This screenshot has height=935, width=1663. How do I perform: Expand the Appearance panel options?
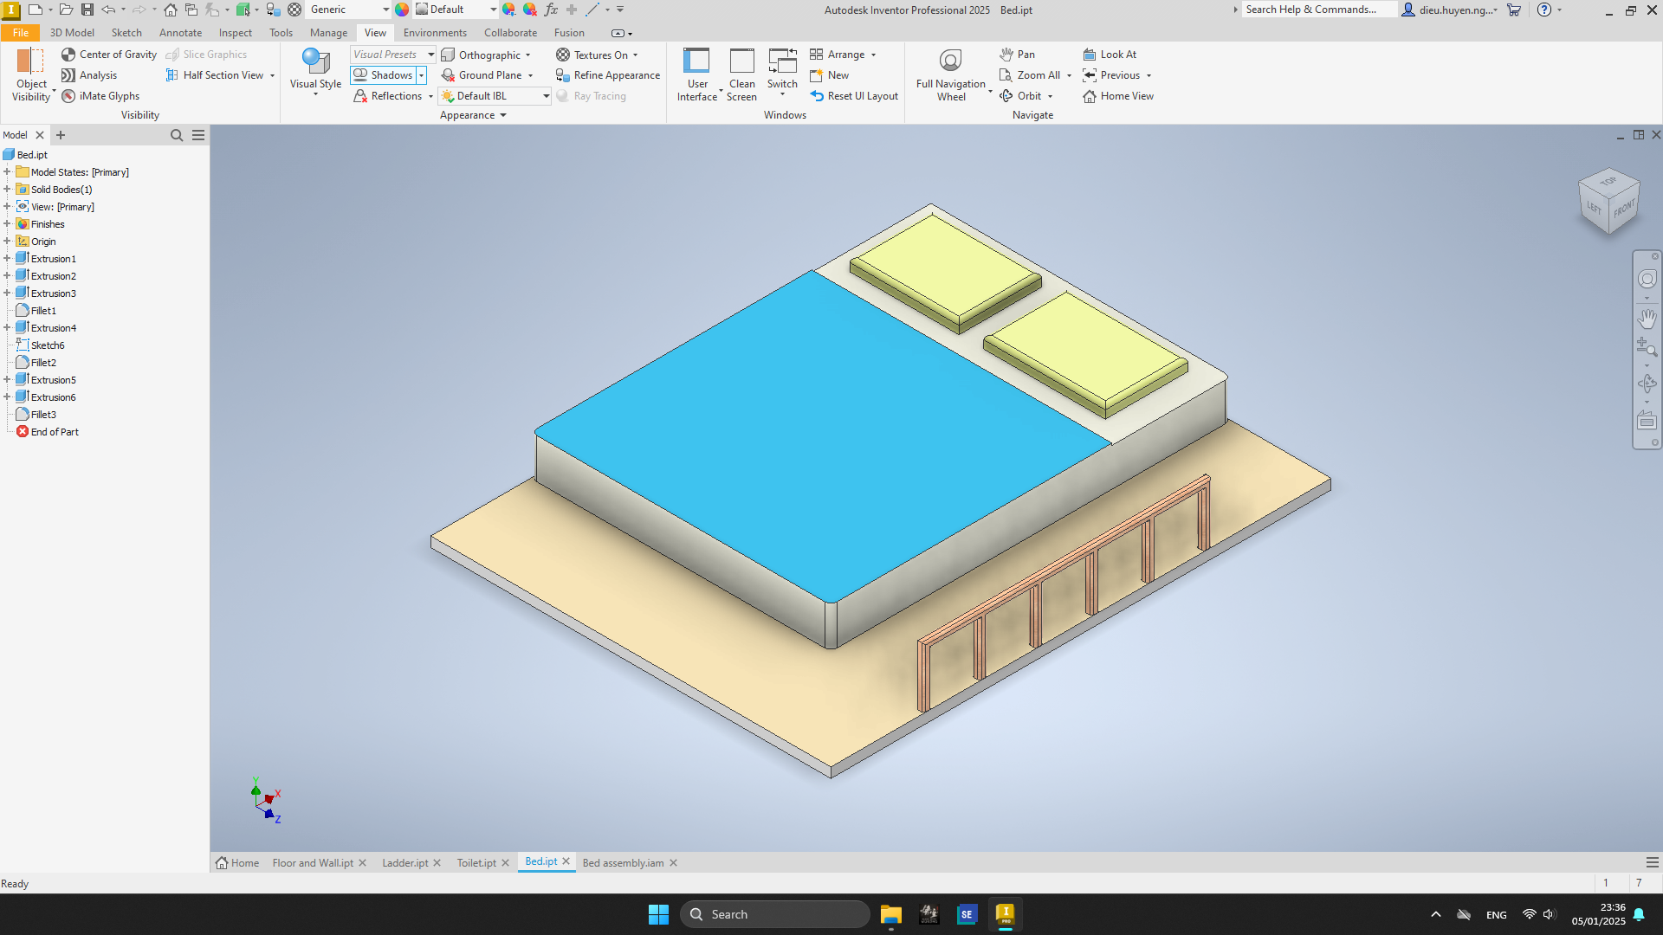tap(473, 115)
